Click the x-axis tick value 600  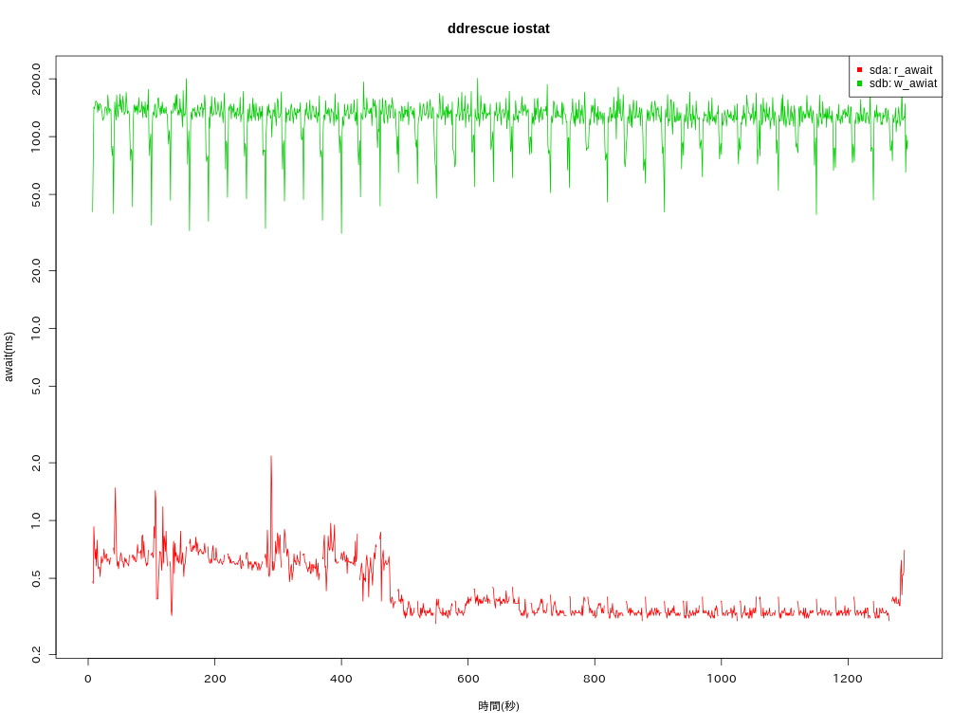468,679
